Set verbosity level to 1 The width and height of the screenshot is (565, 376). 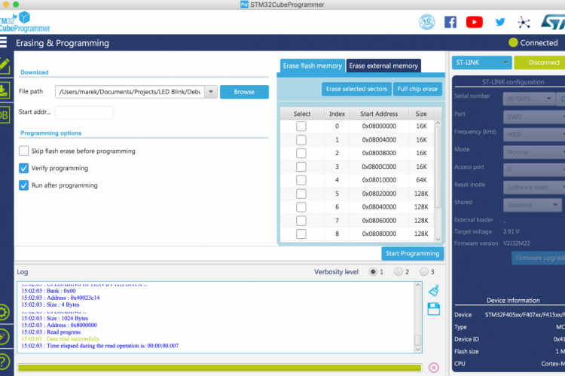pos(373,271)
